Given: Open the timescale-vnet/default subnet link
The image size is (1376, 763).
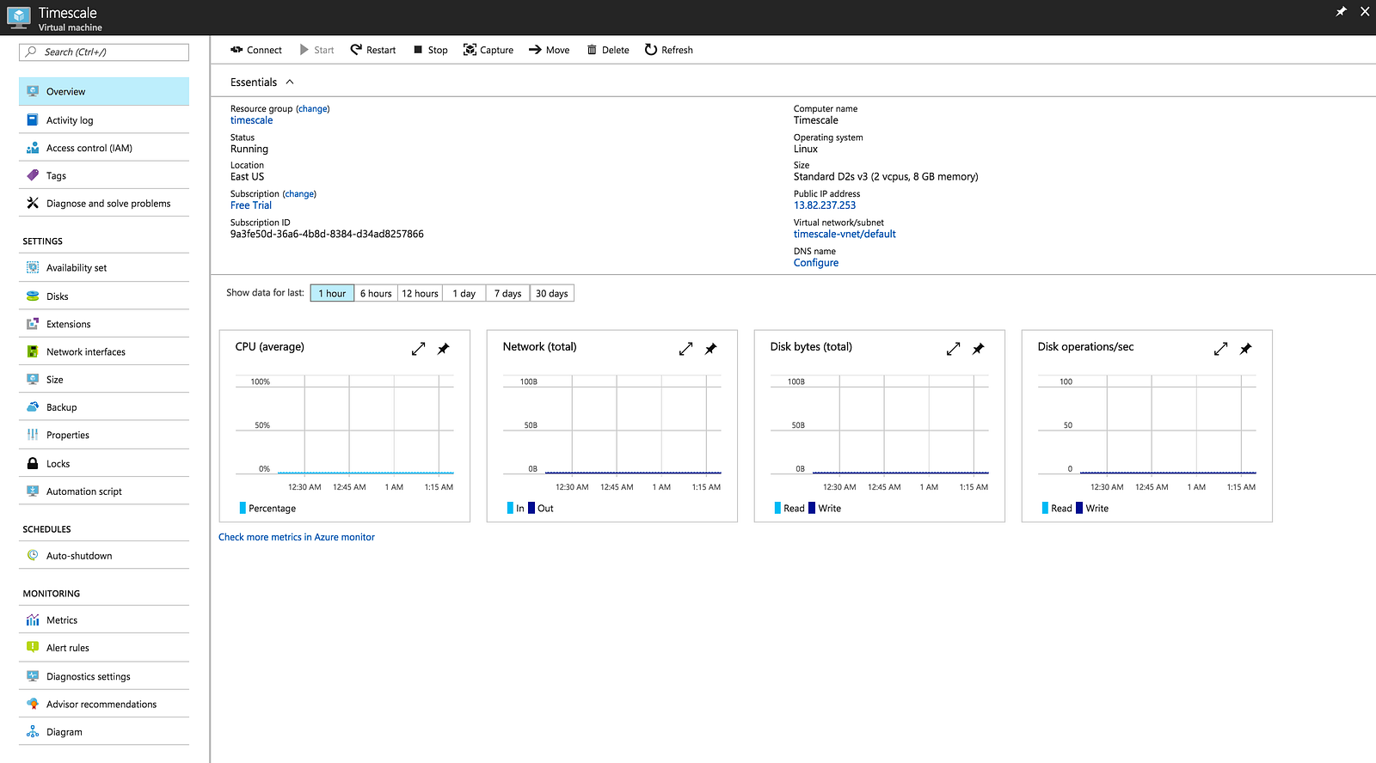Looking at the screenshot, I should click(x=845, y=234).
